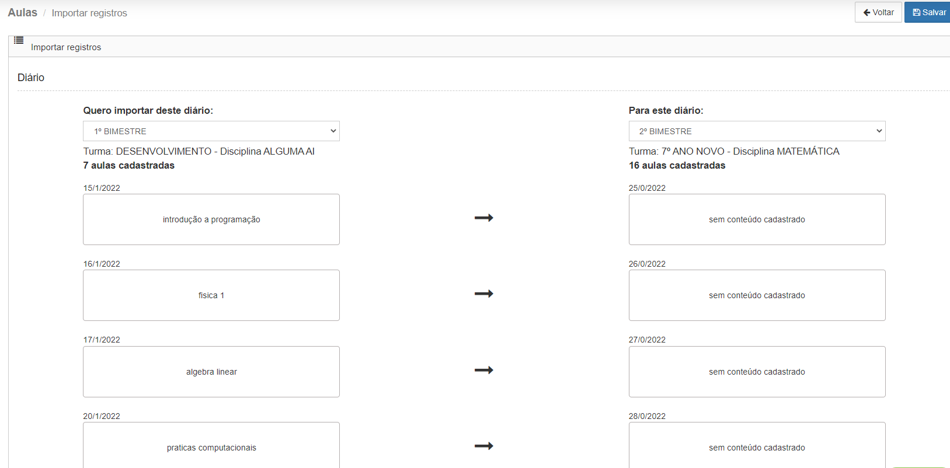Select the praticas computacionais lesson box

pyautogui.click(x=211, y=445)
